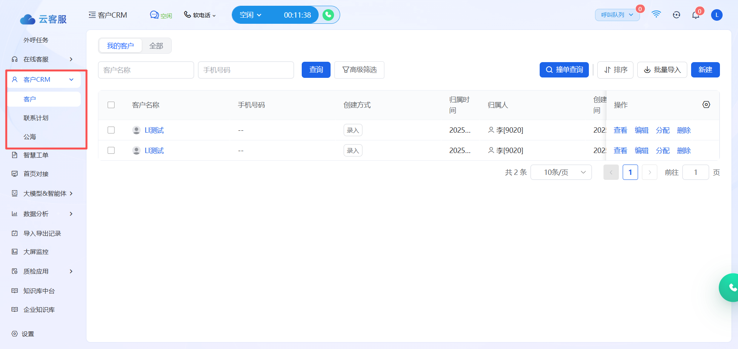Viewport: 738px width, 349px height.
Task: Open 公海 in the sidebar menu
Action: 30,137
